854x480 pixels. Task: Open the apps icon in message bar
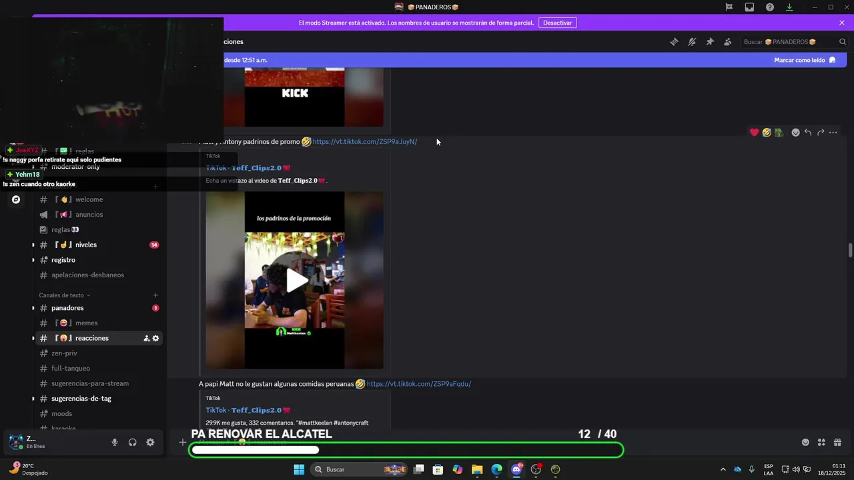click(x=821, y=442)
